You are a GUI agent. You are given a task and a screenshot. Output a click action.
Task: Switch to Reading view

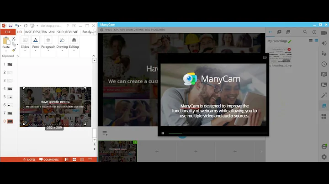(x=82, y=159)
